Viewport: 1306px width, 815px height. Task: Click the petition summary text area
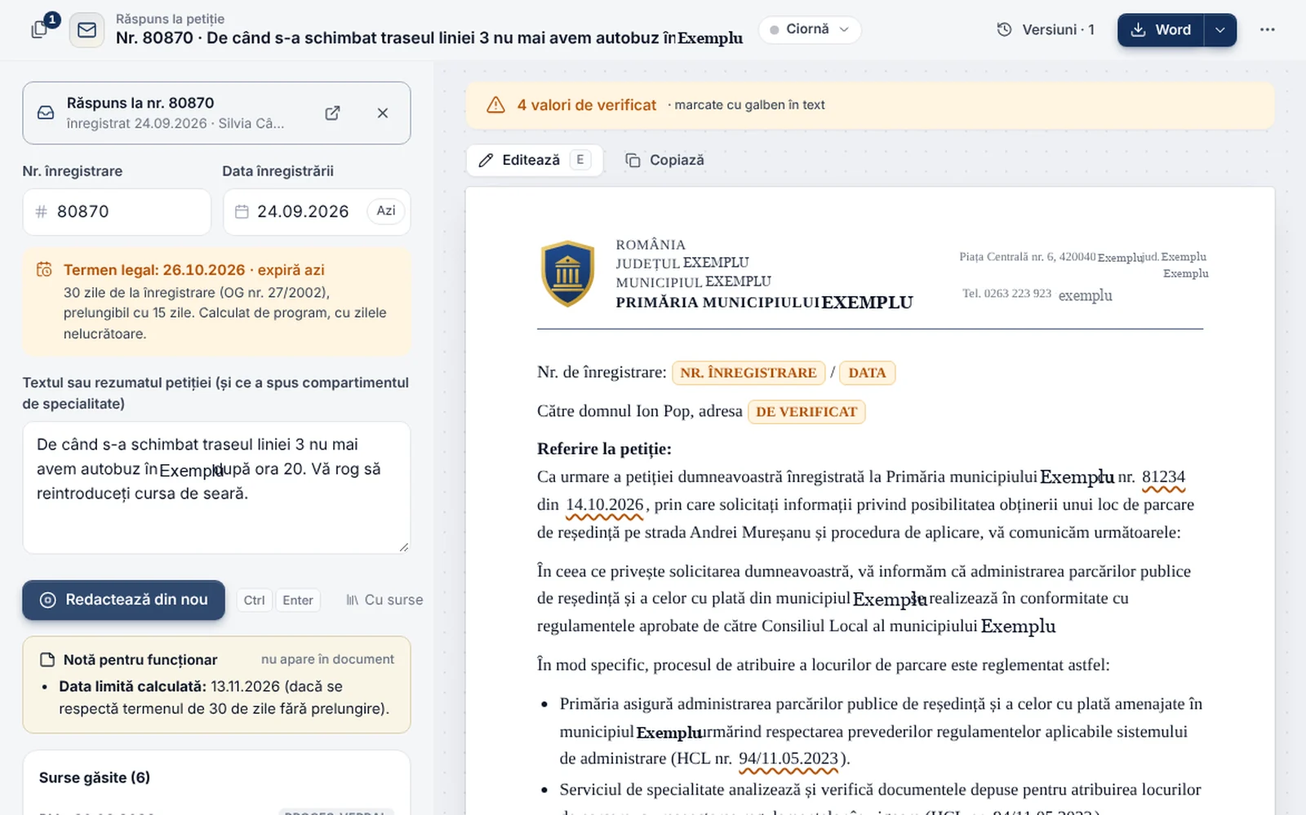click(216, 488)
